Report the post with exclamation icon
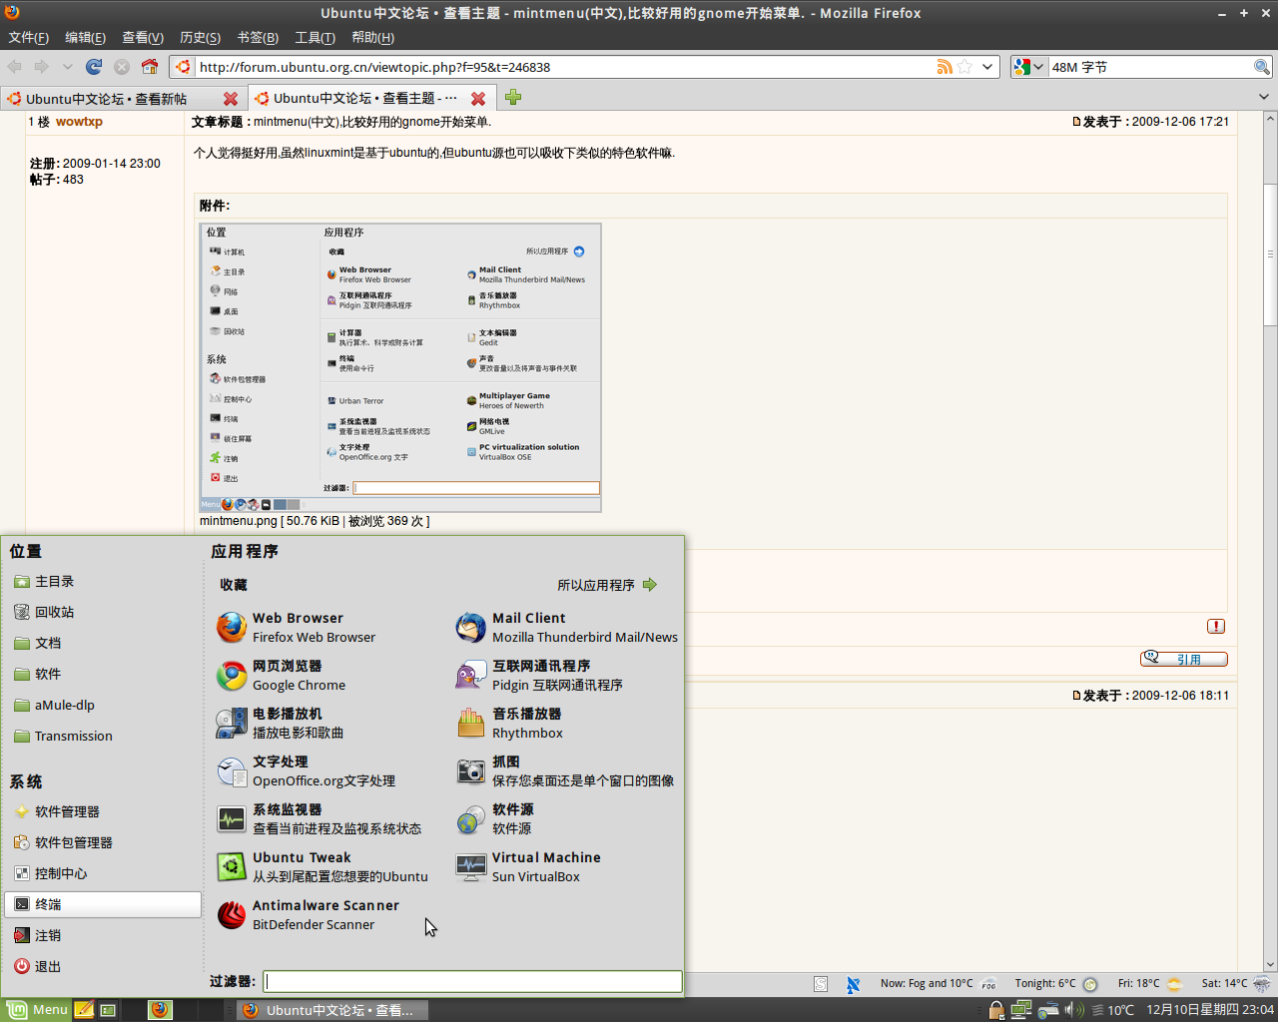 click(1216, 626)
